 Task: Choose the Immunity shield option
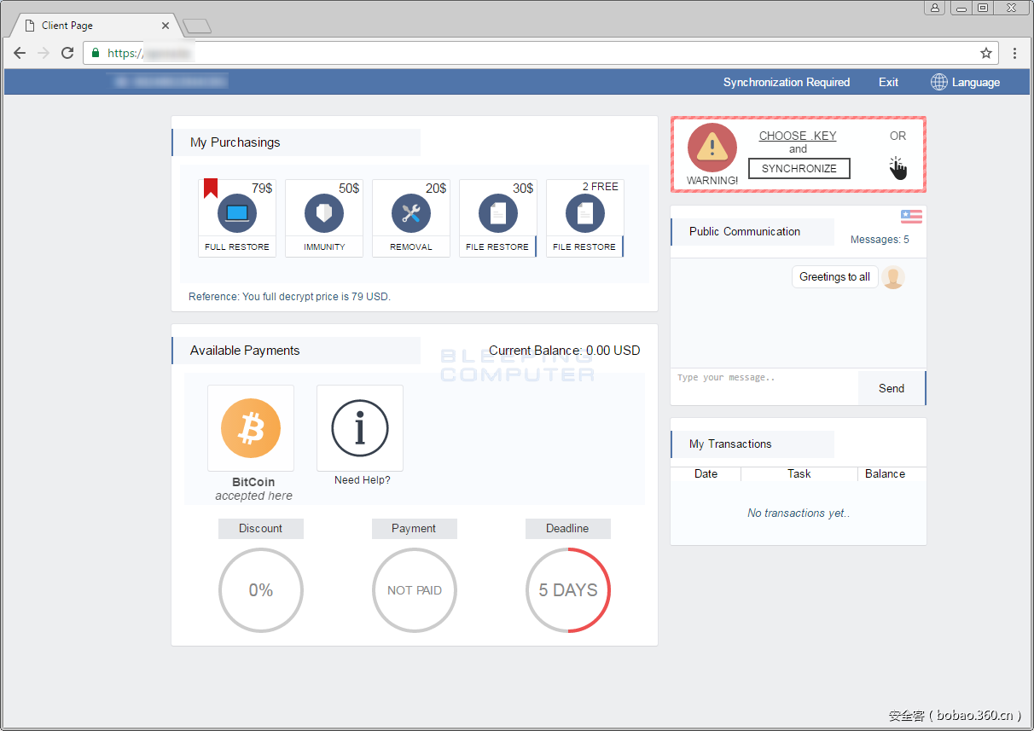[324, 213]
